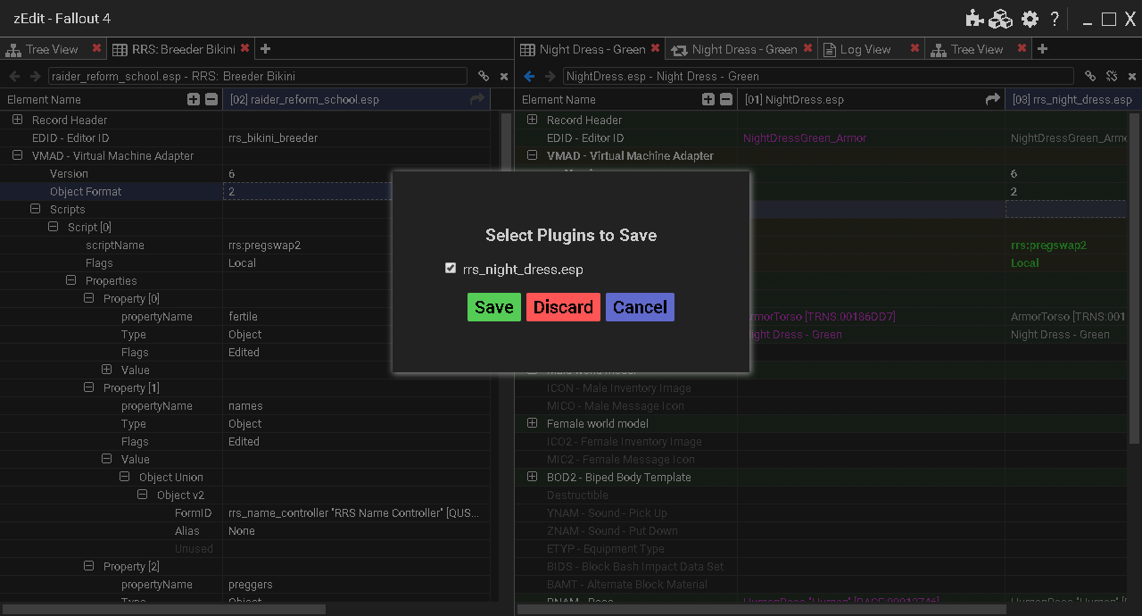
Task: Open settings gear icon
Action: pos(1030,19)
